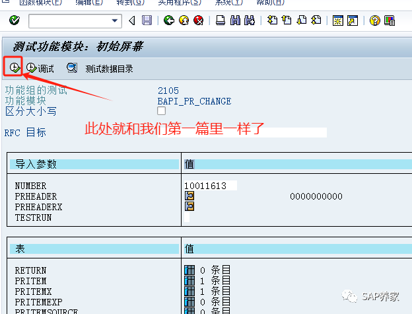Image resolution: width=412 pixels, height=314 pixels.
Task: Go to First Page icon
Action: click(272, 20)
